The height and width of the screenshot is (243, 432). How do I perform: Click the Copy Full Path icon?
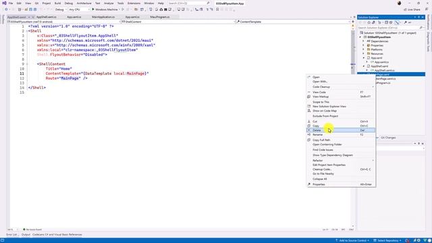pyautogui.click(x=309, y=140)
